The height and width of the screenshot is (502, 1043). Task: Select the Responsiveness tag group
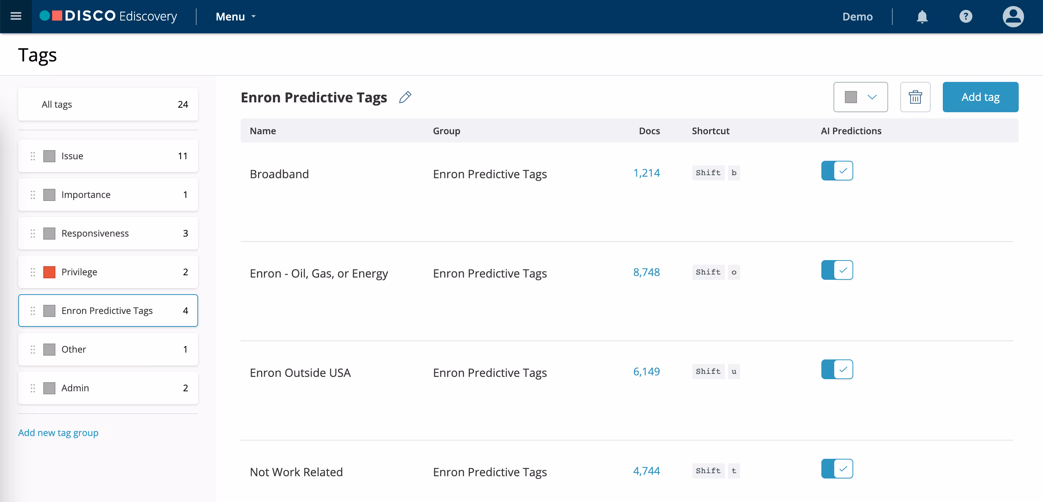(108, 234)
